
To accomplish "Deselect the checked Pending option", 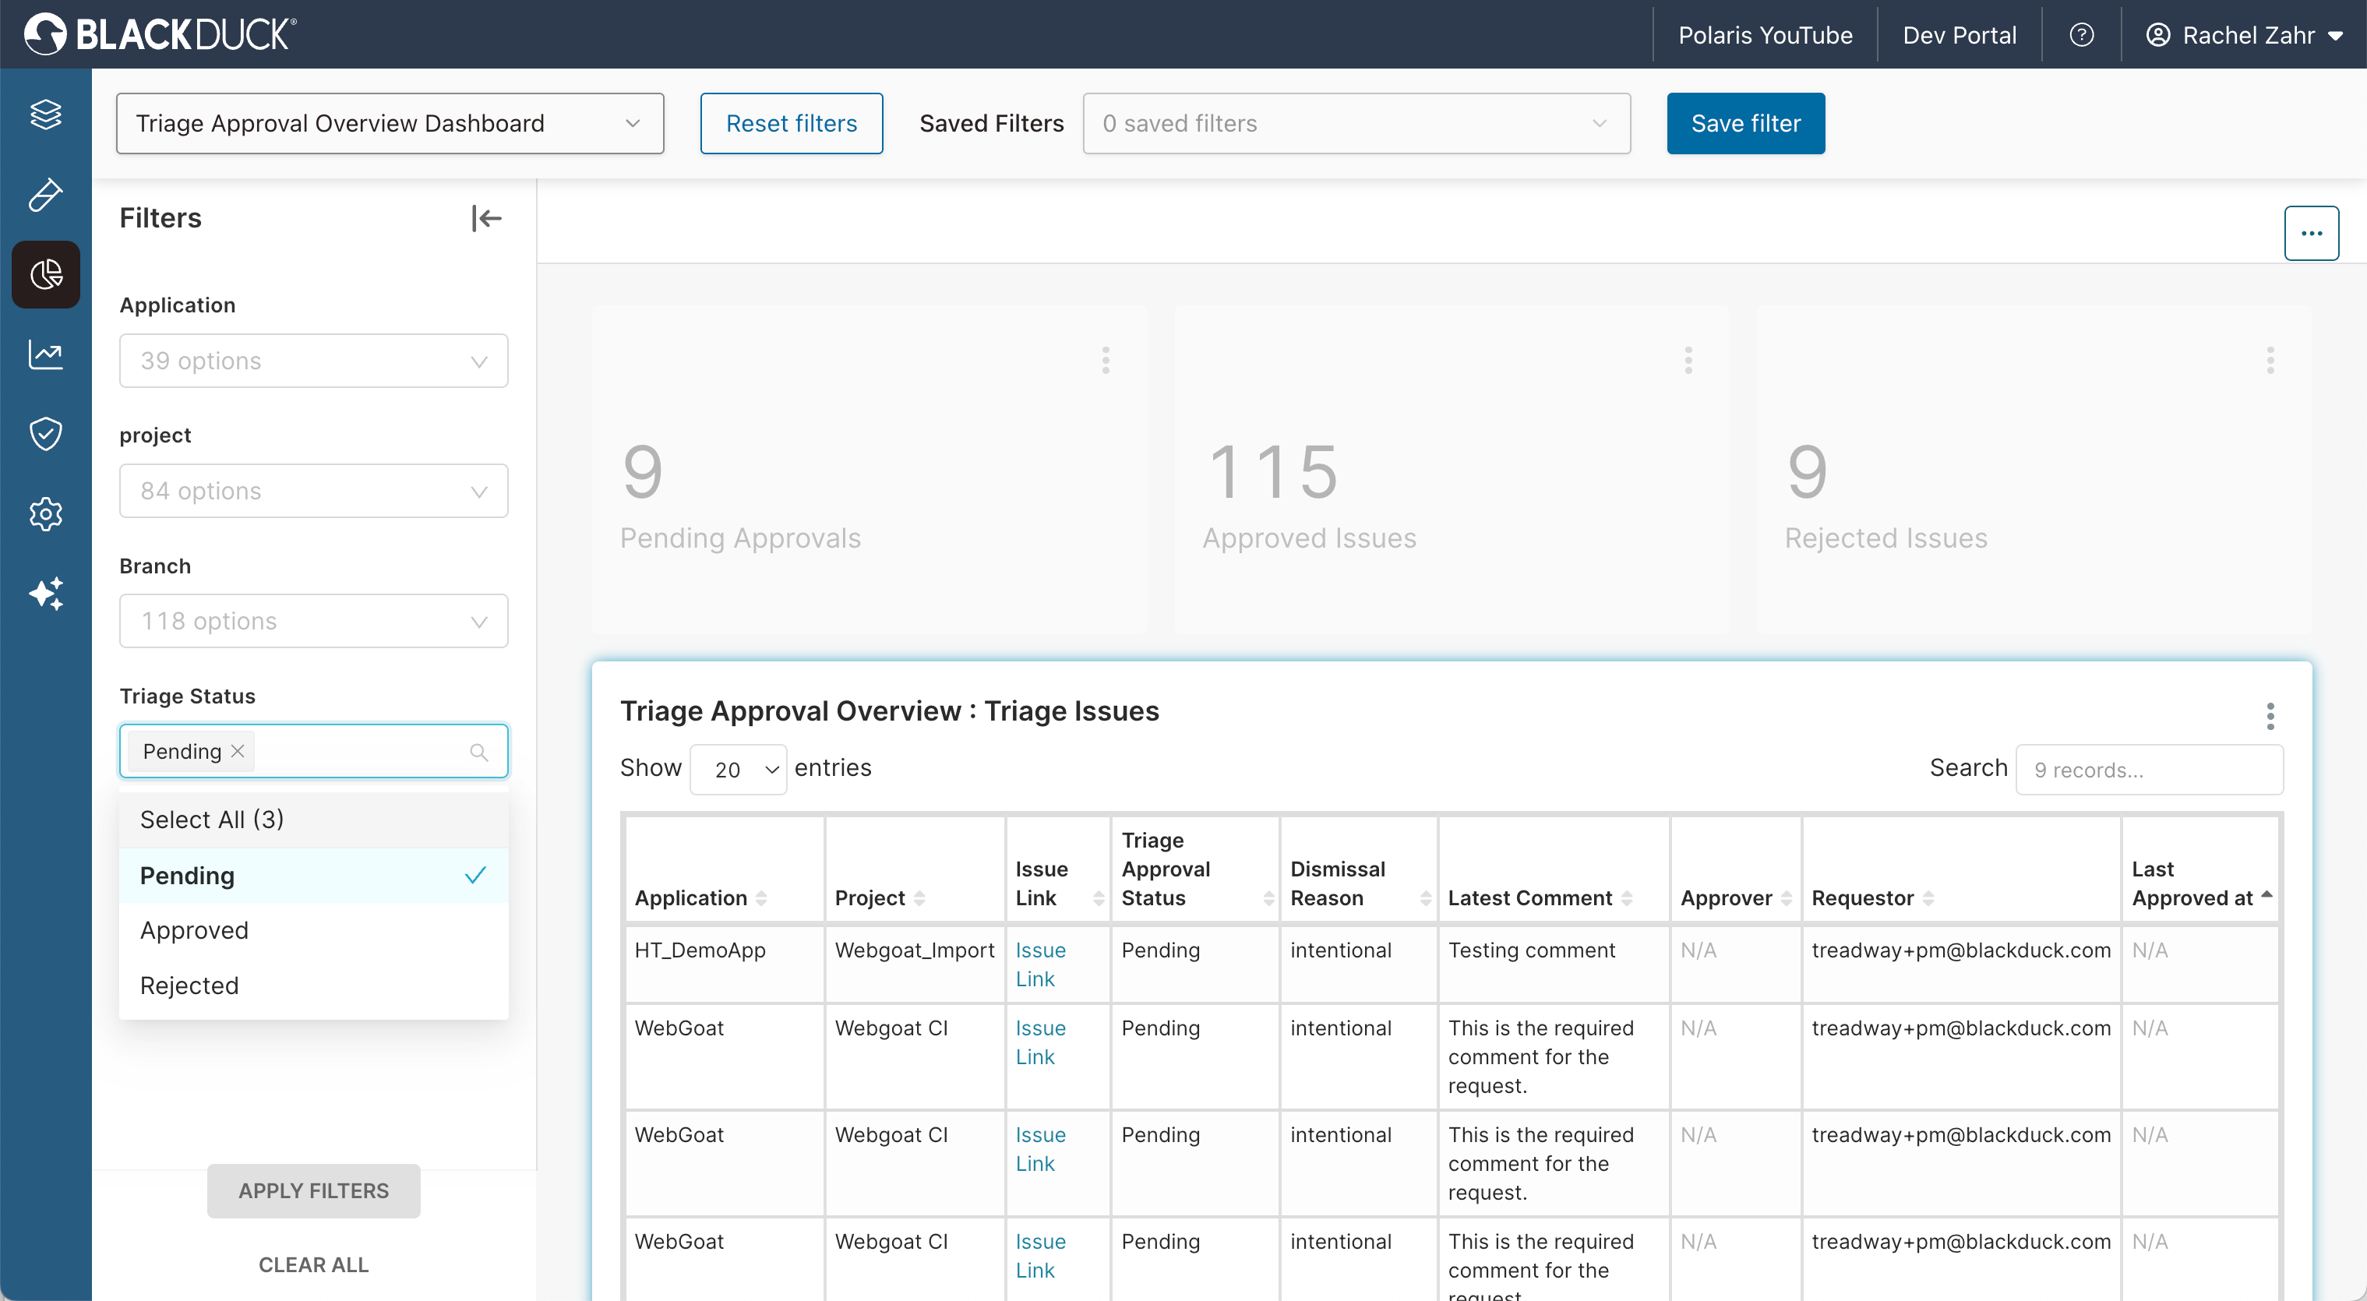I will (x=312, y=876).
